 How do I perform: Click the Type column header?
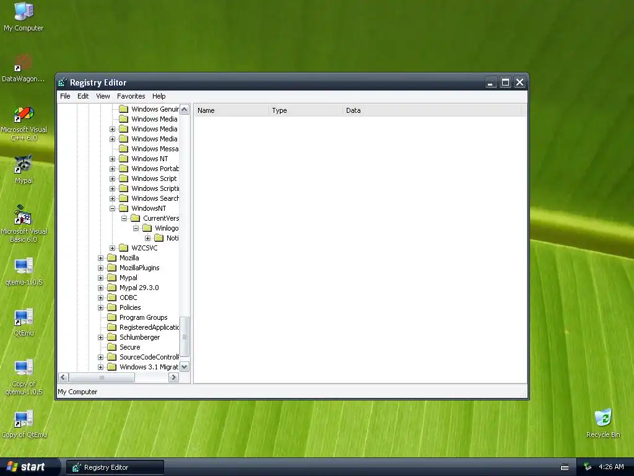305,110
